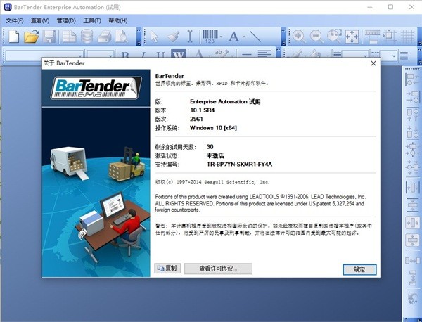The width and height of the screenshot is (422, 322).
Task: Click the BarTender title bar app icon
Action: [x=8, y=7]
